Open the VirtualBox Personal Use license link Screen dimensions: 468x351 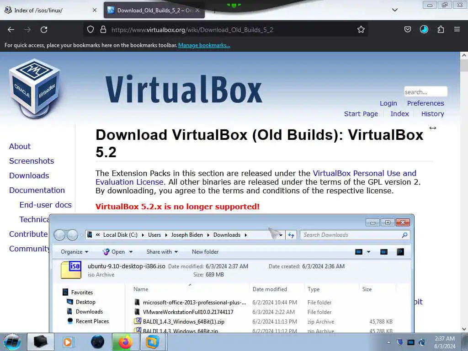[364, 173]
